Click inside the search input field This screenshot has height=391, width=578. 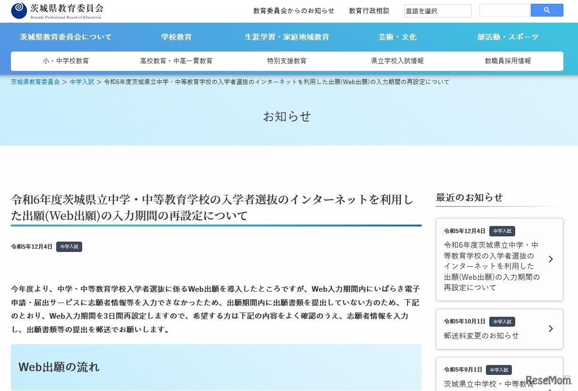pyautogui.click(x=504, y=10)
